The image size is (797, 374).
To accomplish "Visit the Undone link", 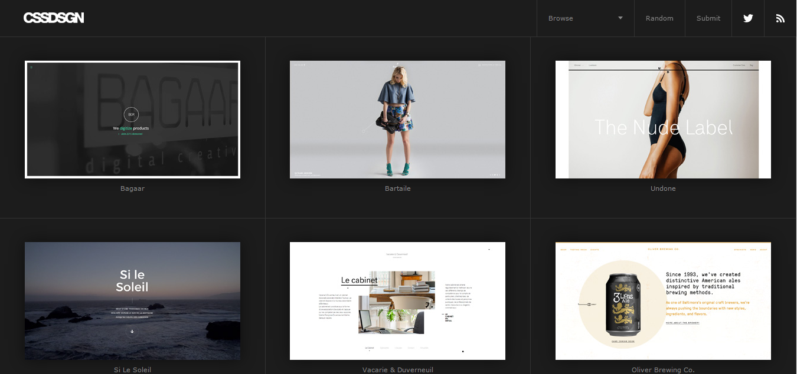I will [663, 188].
